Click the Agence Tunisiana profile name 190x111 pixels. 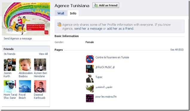coord(72,6)
